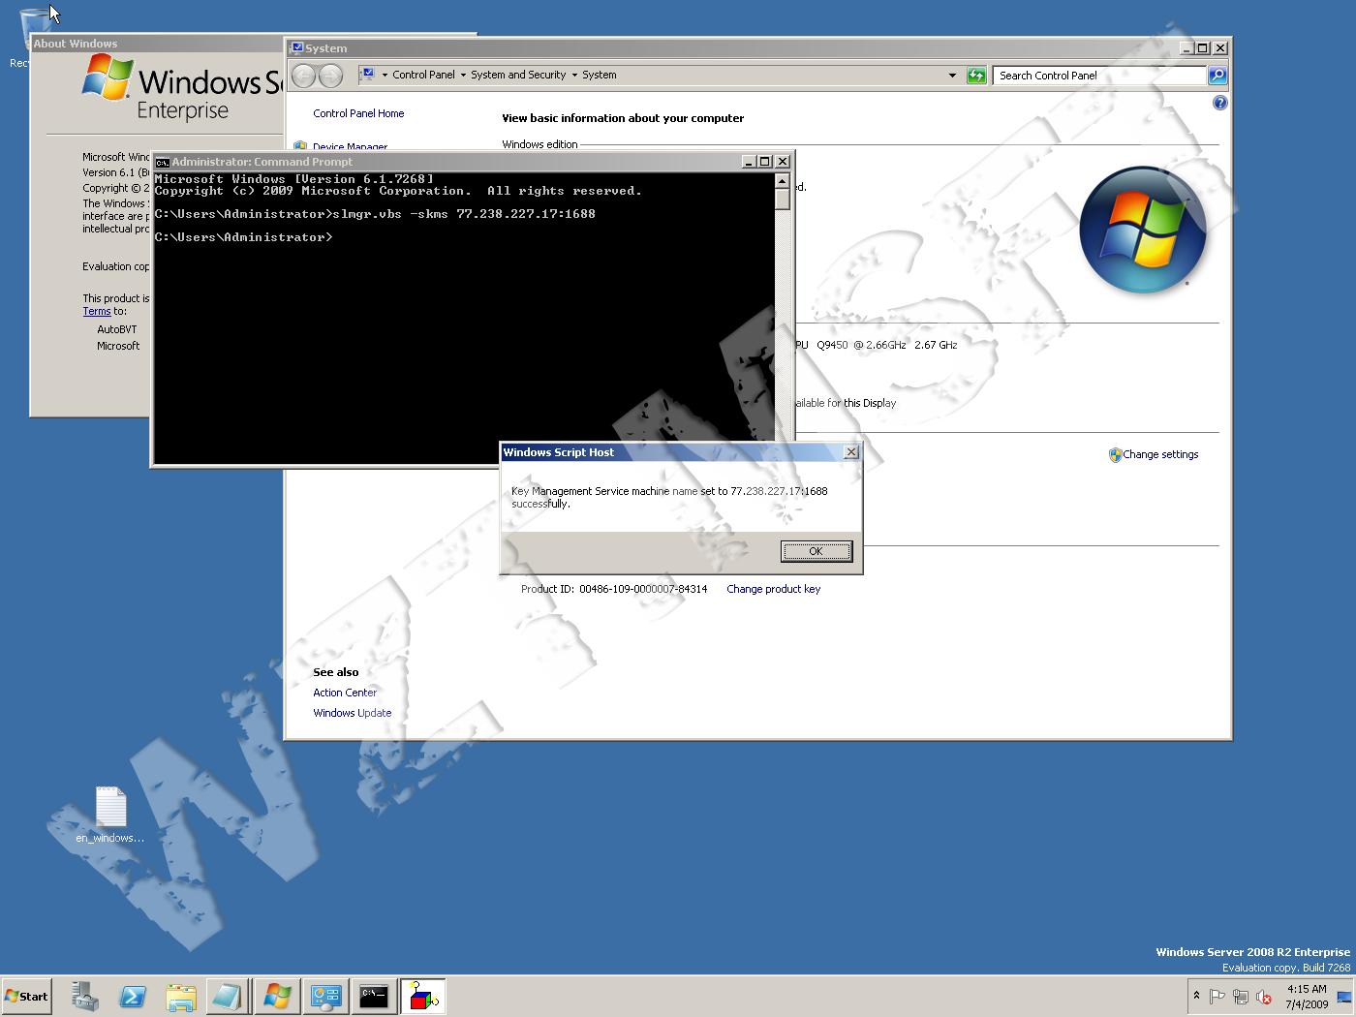
Task: Launch Server Manager from the taskbar
Action: [85, 996]
